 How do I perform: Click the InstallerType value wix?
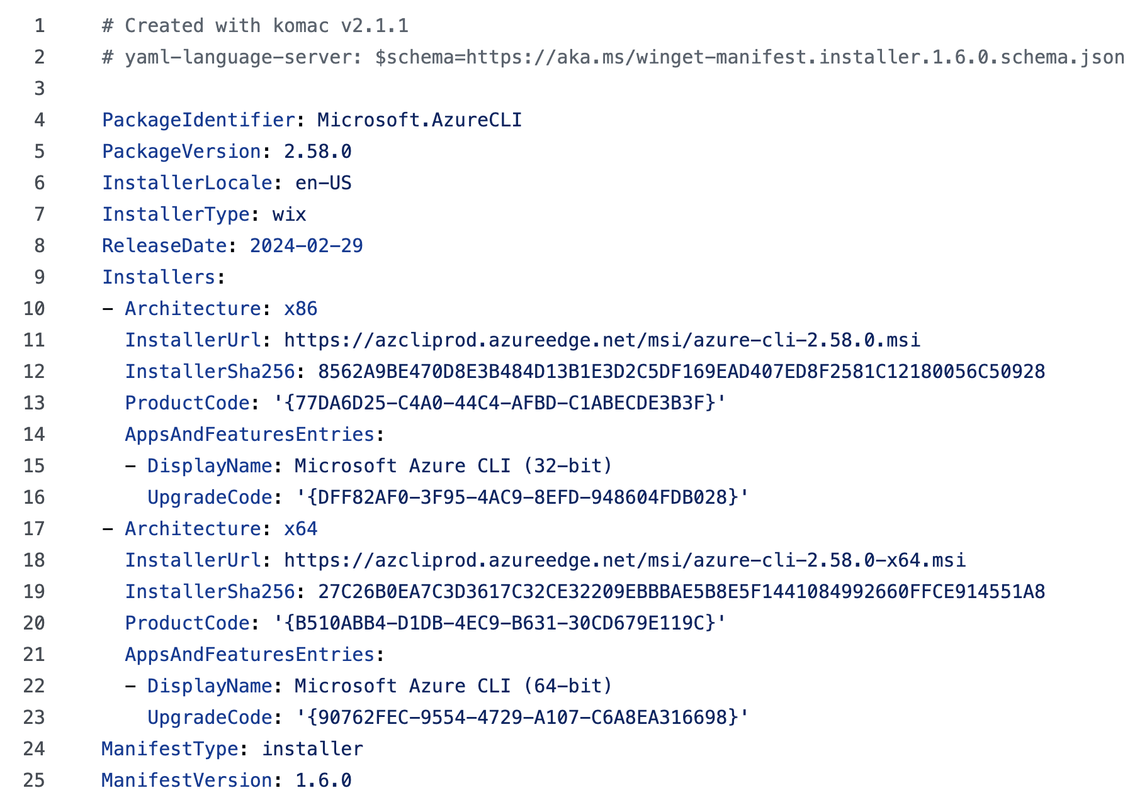pyautogui.click(x=289, y=214)
